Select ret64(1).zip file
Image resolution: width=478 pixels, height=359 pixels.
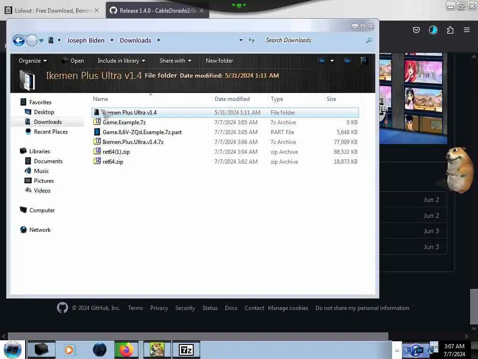[225, 152]
